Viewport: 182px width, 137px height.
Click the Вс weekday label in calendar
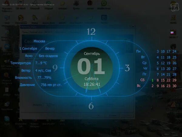(x=139, y=86)
